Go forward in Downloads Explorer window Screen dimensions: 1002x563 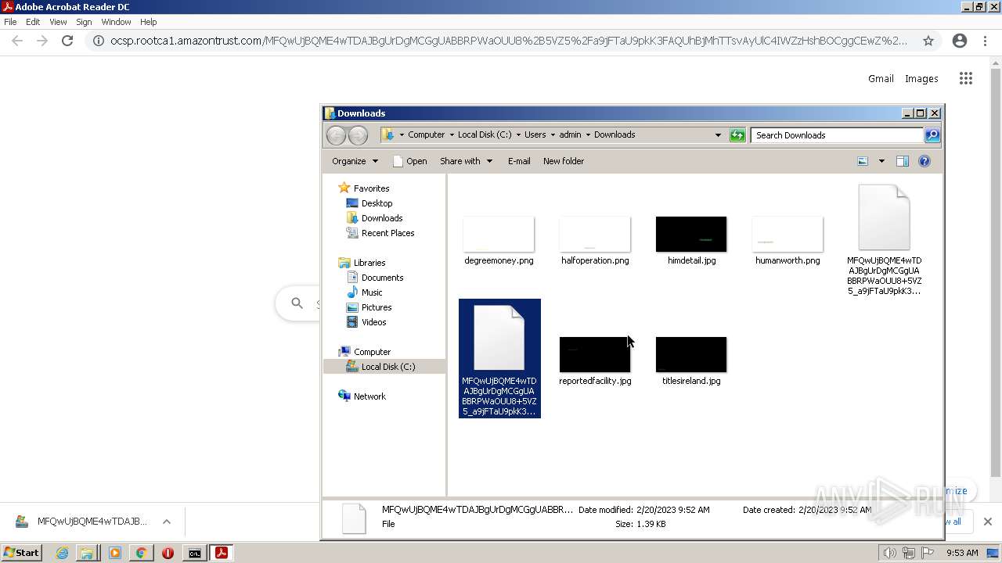tap(358, 135)
